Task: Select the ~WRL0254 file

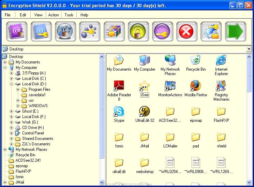Action: click(170, 166)
